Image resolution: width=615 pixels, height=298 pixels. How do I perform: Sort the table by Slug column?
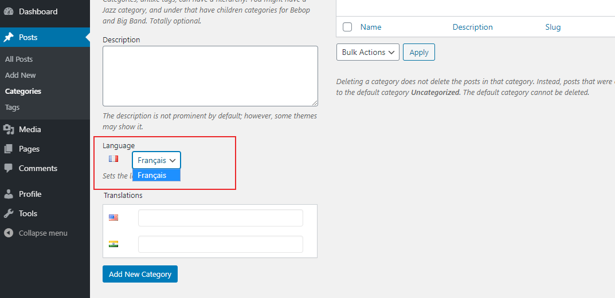point(553,27)
